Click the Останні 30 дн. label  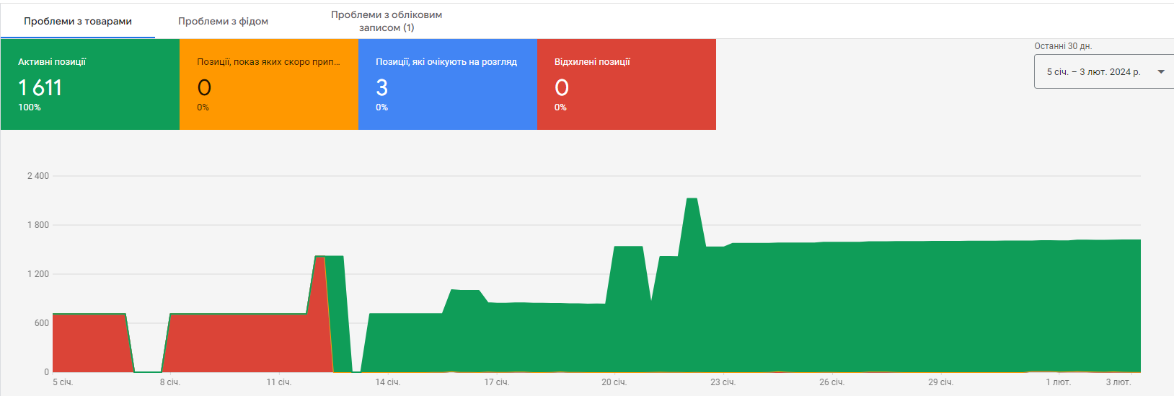1063,46
